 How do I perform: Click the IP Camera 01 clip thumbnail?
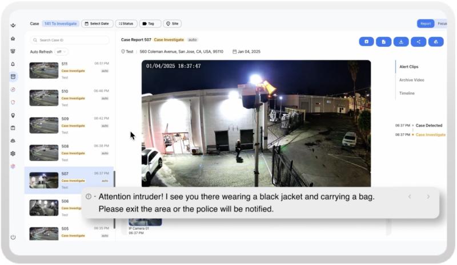point(145,222)
